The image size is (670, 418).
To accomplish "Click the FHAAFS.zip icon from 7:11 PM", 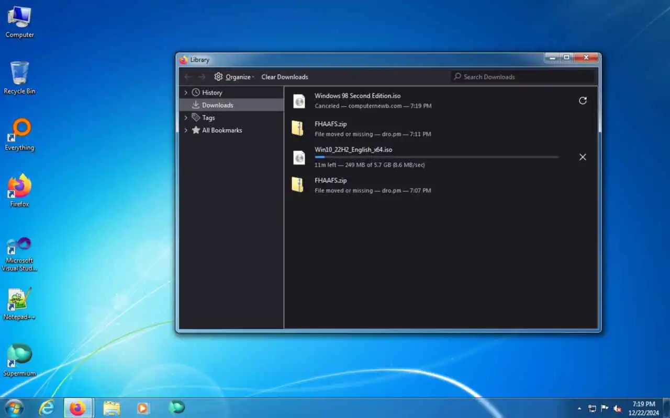I will click(x=298, y=129).
